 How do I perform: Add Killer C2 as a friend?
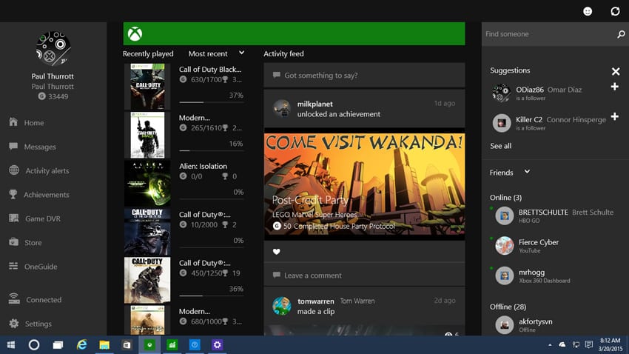[x=614, y=116]
